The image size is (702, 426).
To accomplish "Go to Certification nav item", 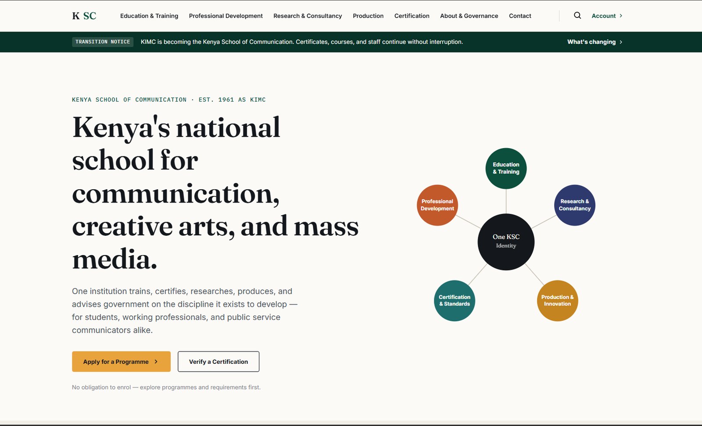I will (412, 16).
